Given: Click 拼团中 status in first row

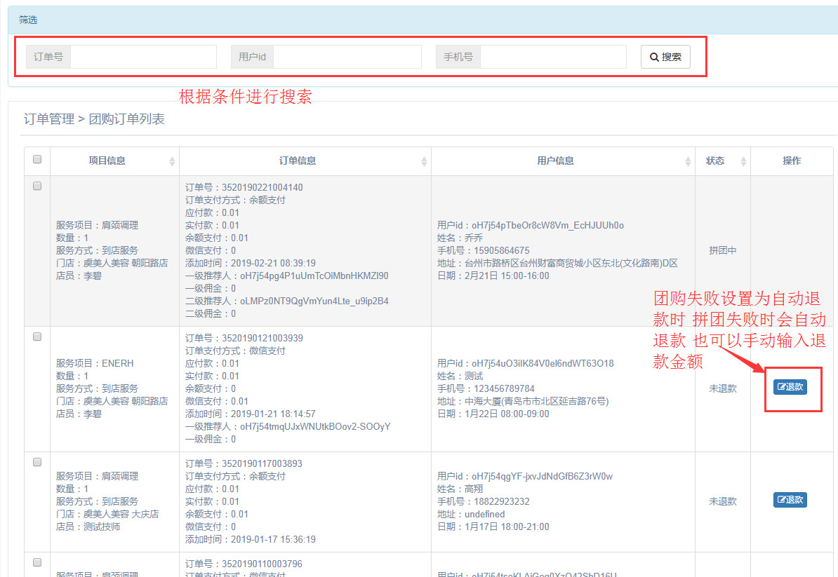Looking at the screenshot, I should point(722,250).
